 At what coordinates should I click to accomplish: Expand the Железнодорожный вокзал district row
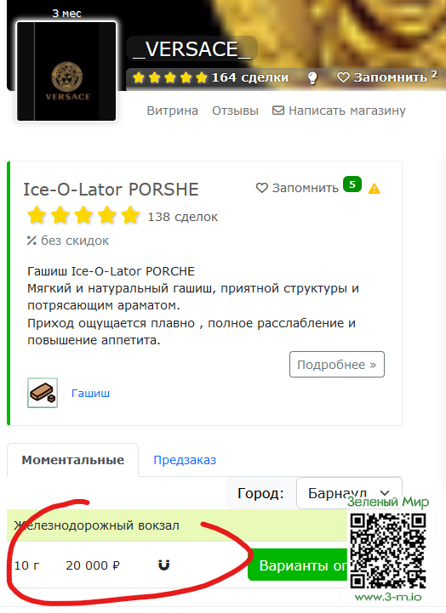click(177, 525)
